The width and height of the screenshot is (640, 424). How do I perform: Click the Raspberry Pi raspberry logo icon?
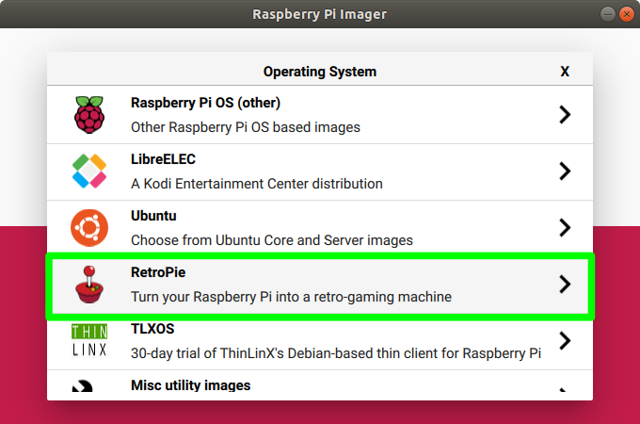pos(89,115)
